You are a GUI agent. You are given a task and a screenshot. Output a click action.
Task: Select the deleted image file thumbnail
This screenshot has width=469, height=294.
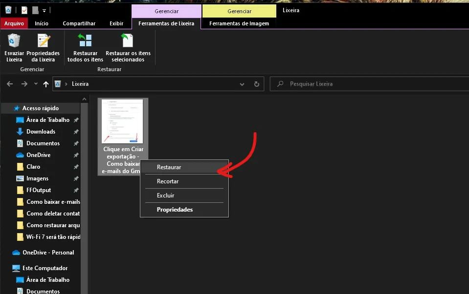tap(122, 121)
